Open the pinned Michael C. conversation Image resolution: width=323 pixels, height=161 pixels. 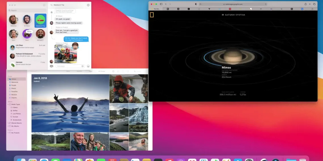click(x=40, y=35)
